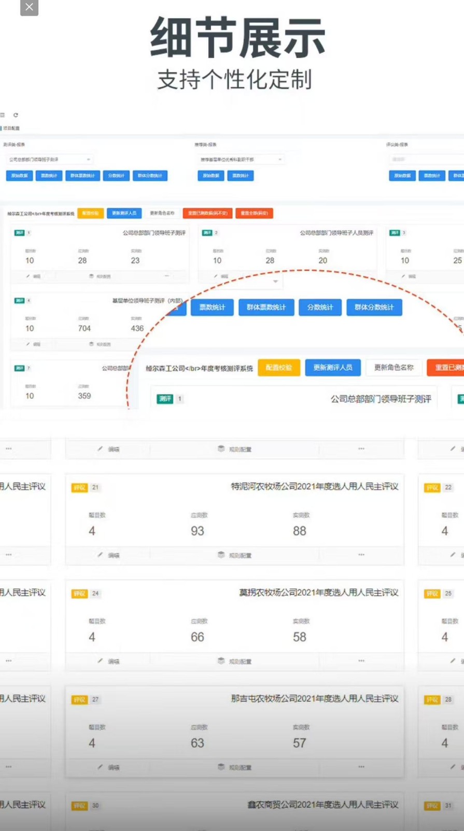Click the large 群体票数统计 button
This screenshot has width=464, height=831.
point(266,307)
